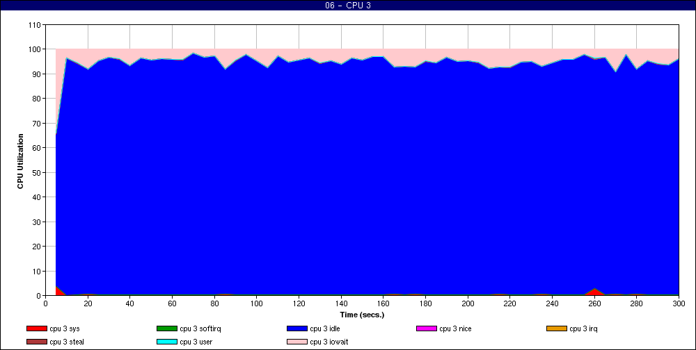This screenshot has width=696, height=350.
Task: Click the 260 tick on the time axis
Action: click(594, 303)
